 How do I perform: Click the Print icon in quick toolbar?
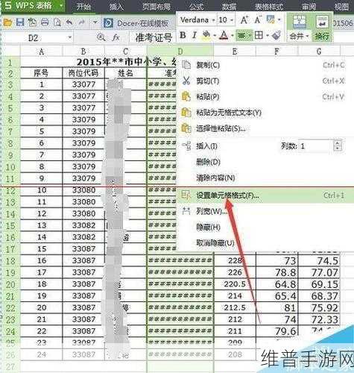tap(45, 23)
